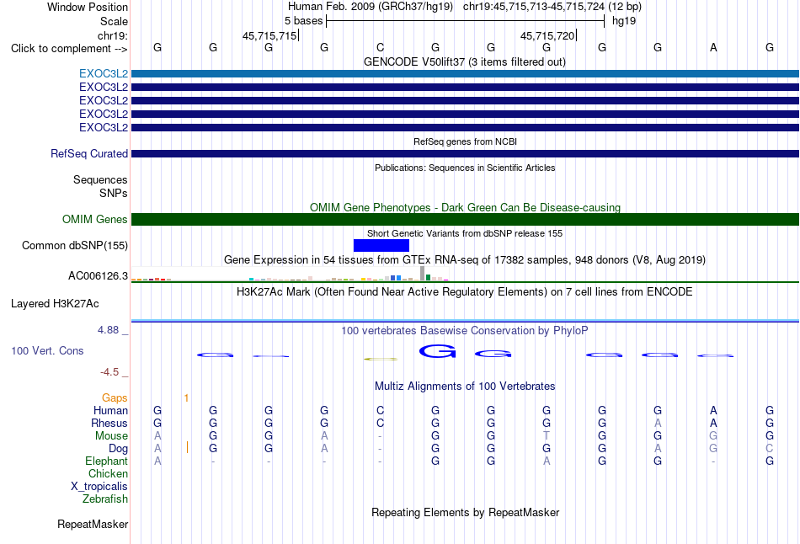Click the chr19:45,715,713-45,715,724 position text
The height and width of the screenshot is (544, 800).
(534, 7)
